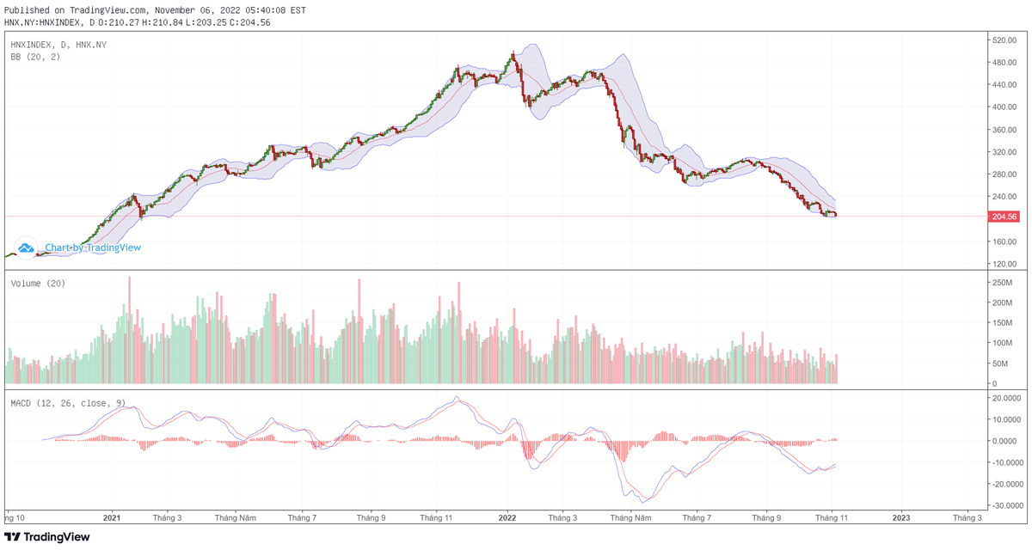
Task: Click the 100M mark on volume axis
Action: click(1003, 343)
